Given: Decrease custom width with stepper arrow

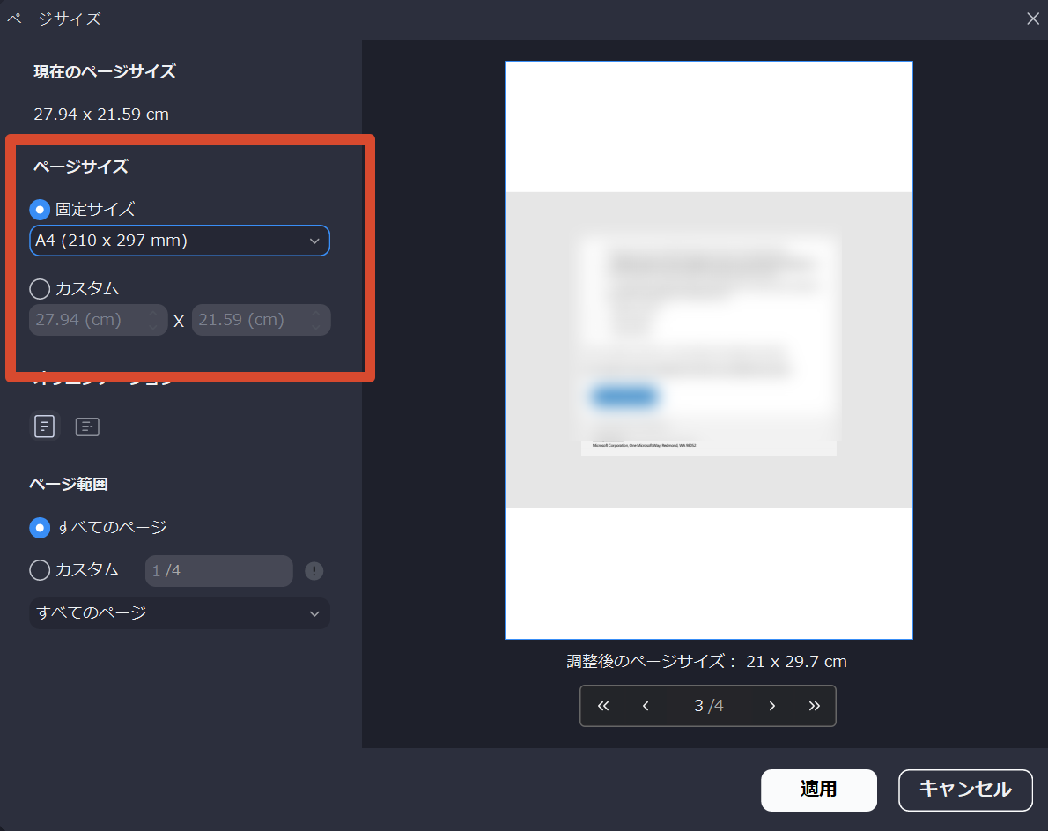Looking at the screenshot, I should click(x=153, y=327).
